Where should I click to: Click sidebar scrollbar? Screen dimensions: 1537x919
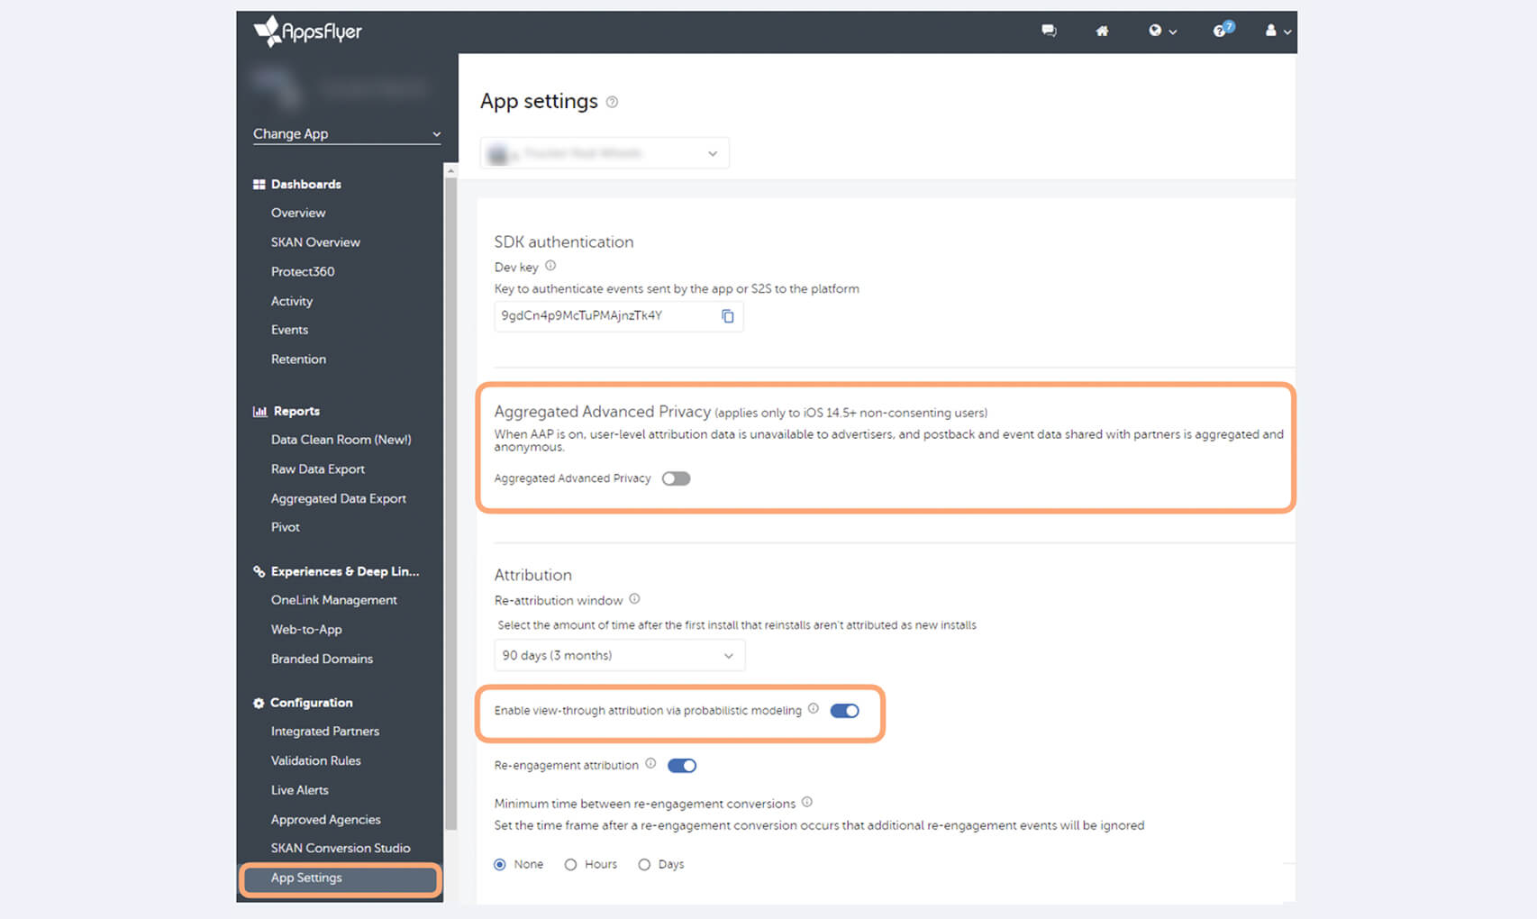tap(450, 503)
